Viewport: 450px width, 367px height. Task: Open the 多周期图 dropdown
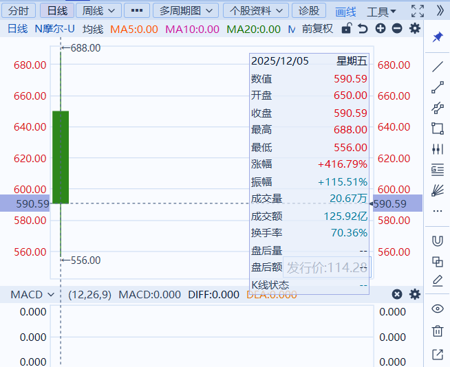(185, 10)
